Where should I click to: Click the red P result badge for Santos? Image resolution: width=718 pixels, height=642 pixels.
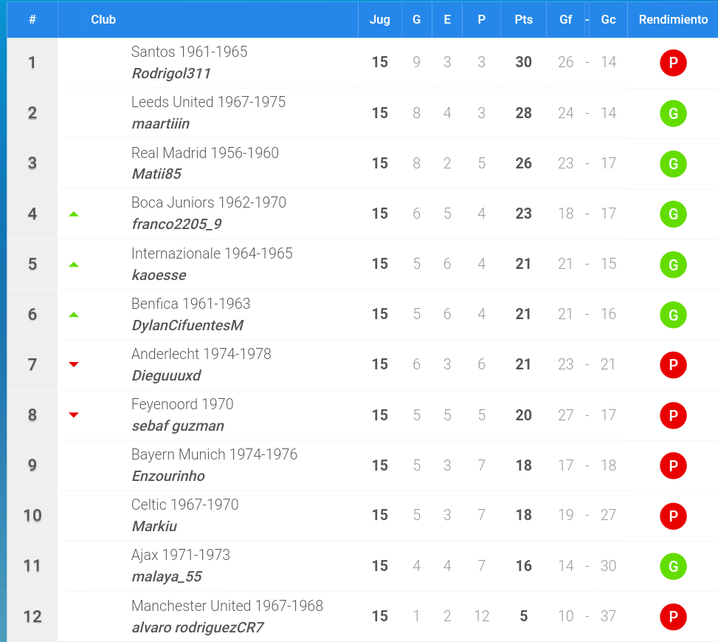pyautogui.click(x=673, y=63)
